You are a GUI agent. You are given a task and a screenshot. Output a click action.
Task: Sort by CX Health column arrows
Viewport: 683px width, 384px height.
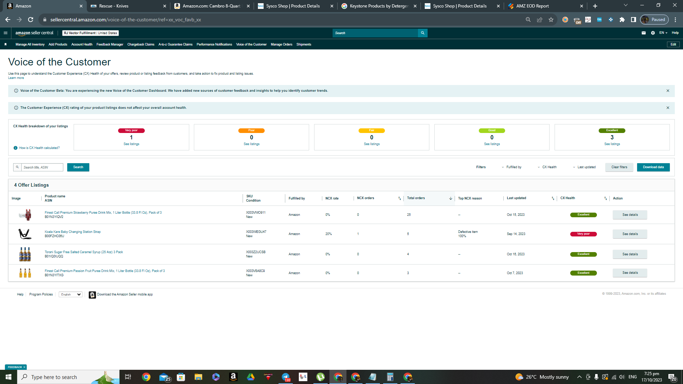[605, 198]
